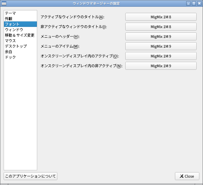
Task: Open the テーマ settings page
Action: click(20, 13)
